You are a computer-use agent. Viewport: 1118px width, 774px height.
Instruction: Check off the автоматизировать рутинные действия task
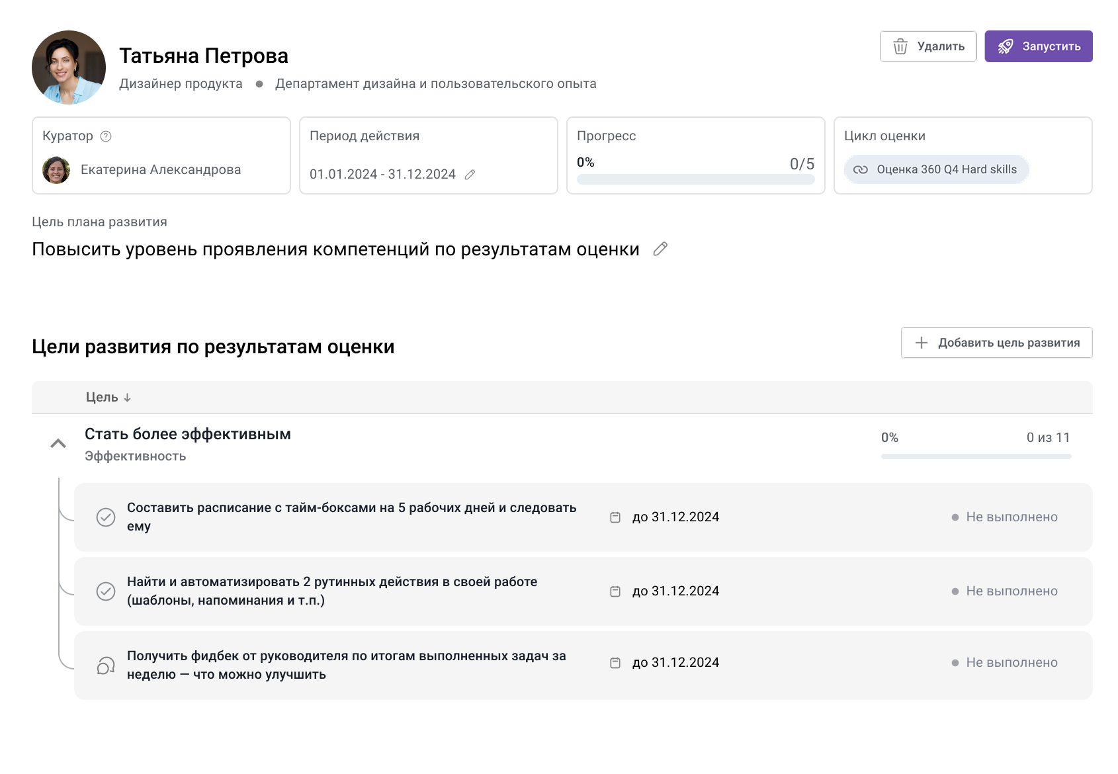coord(105,591)
